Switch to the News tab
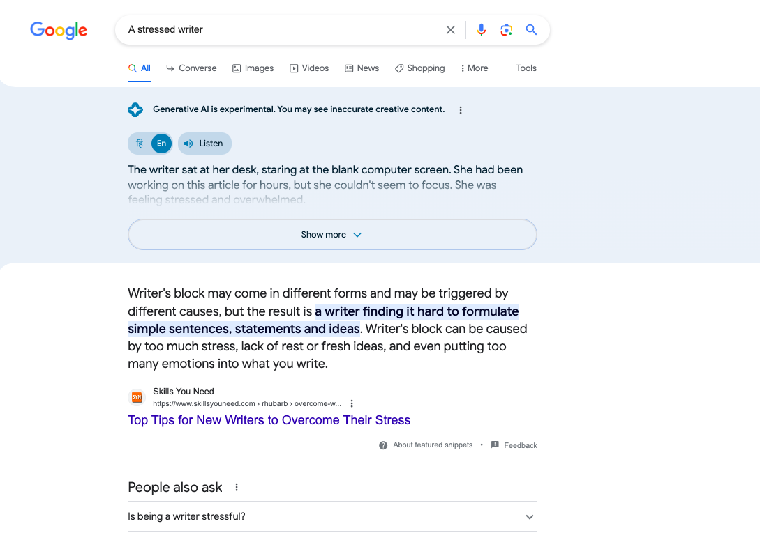The width and height of the screenshot is (760, 533). click(362, 68)
